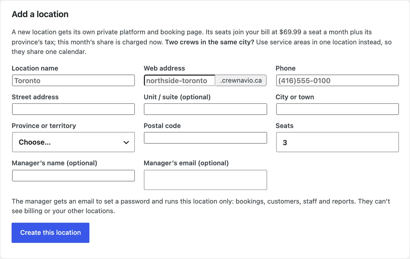Click 'Two crews in the same city?' text
The image size is (410, 259).
(210, 42)
